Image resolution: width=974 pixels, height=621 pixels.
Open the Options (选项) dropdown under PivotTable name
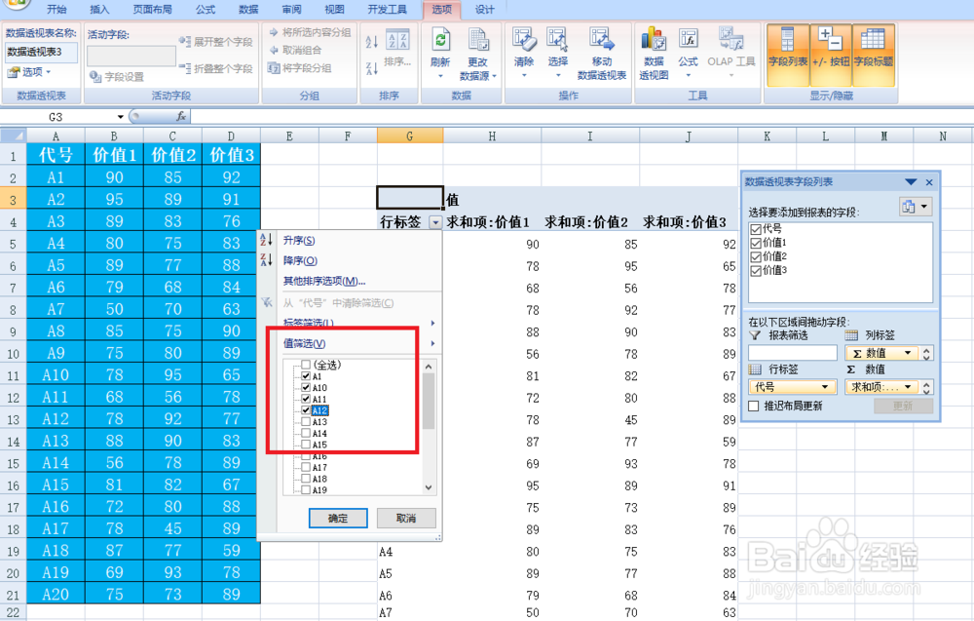(29, 72)
